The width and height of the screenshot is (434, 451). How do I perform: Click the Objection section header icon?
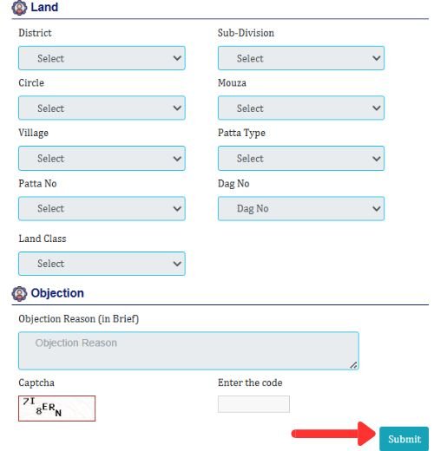point(19,294)
